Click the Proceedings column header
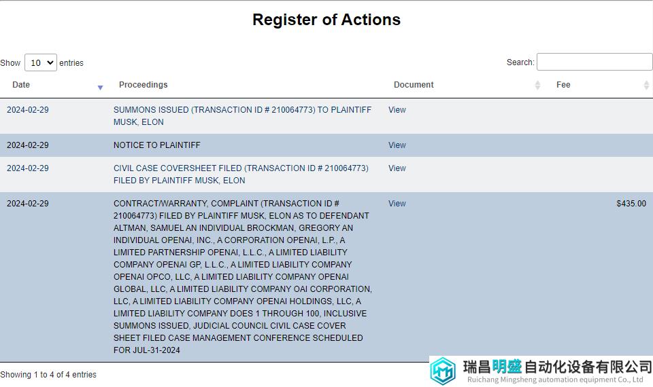 tap(144, 85)
